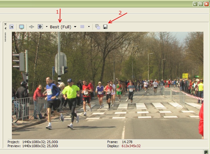Click the Display size 613x345x32 text

pos(131,146)
